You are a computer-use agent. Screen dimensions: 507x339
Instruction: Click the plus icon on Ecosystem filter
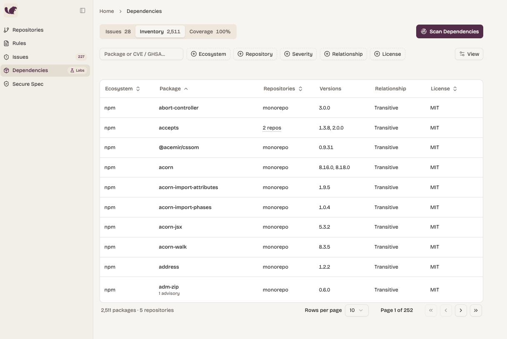click(x=194, y=54)
